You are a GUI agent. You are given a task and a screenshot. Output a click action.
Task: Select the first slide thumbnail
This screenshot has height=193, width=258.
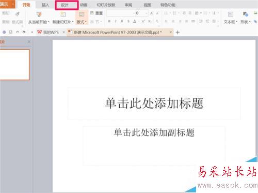click(x=14, y=65)
